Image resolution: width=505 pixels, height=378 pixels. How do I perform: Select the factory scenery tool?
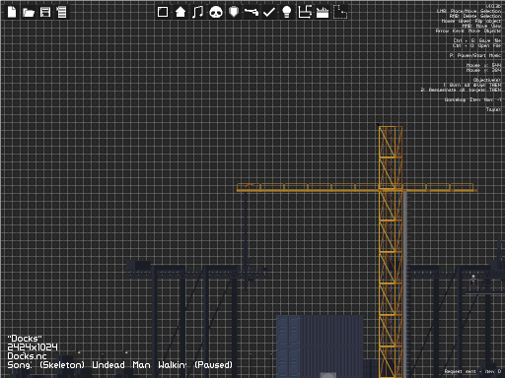(x=323, y=13)
